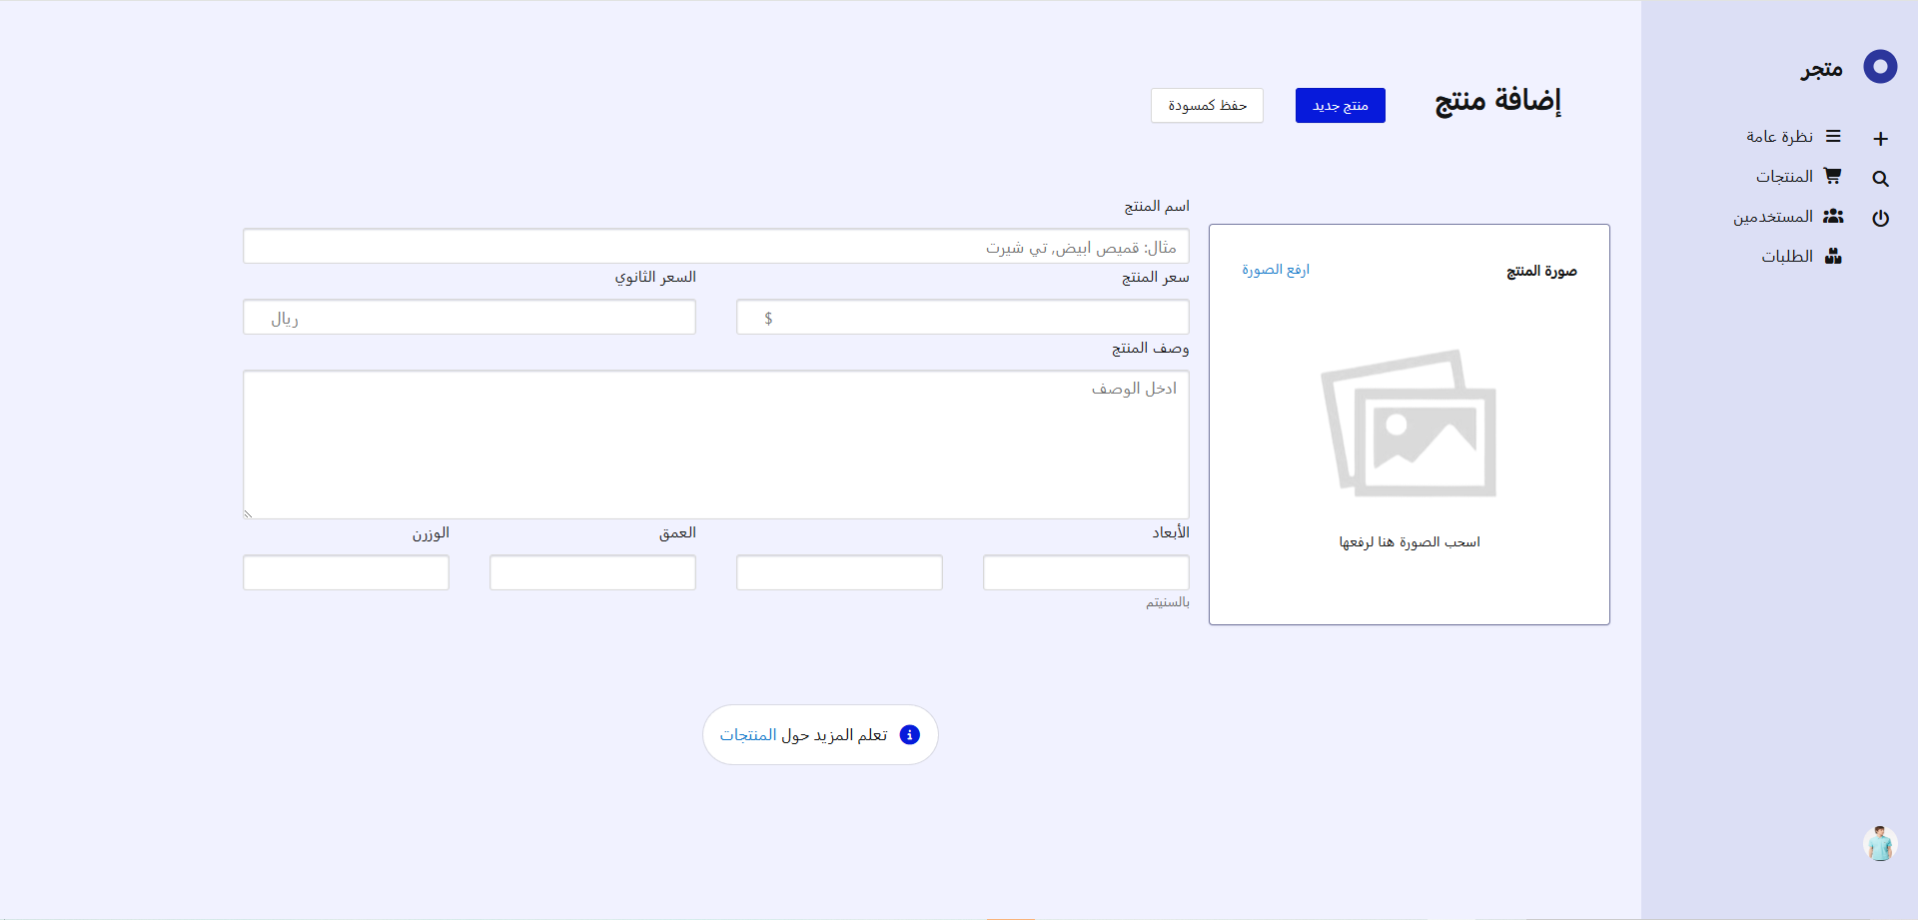Focus the product name input field
Screen dimensions: 1918x920
[x=715, y=247]
